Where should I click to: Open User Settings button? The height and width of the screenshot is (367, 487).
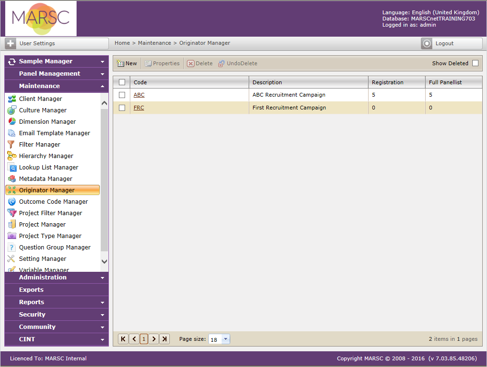click(x=57, y=43)
